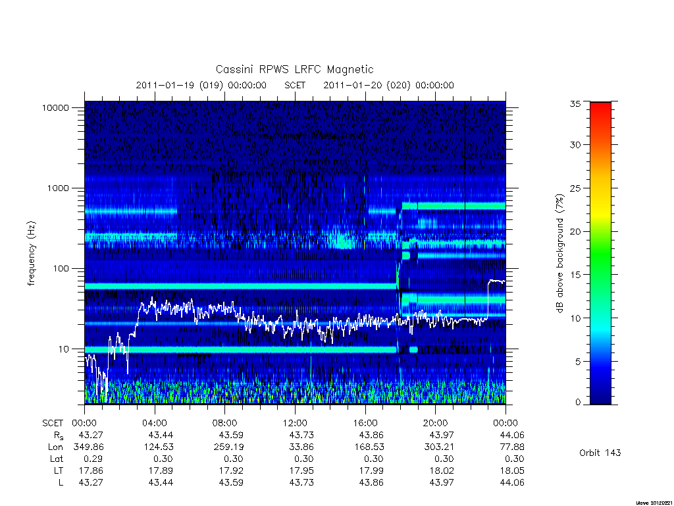The height and width of the screenshot is (506, 674).
Task: Click the '5' color bar label
Action: point(578,362)
